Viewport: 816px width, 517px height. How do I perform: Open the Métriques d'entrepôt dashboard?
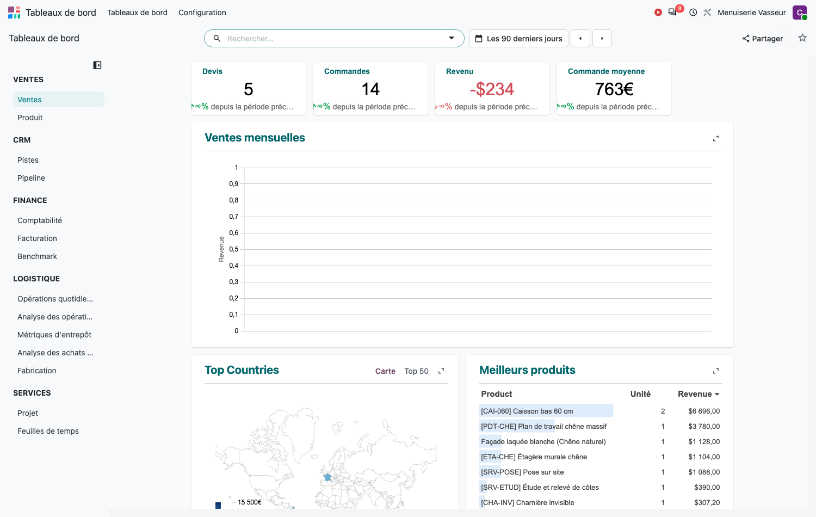59,335
